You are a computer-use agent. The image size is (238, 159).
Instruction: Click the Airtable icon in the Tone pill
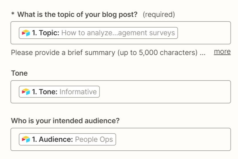(x=26, y=92)
